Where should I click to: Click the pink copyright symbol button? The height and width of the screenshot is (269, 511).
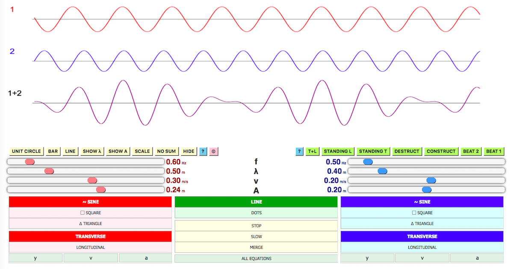coord(214,151)
